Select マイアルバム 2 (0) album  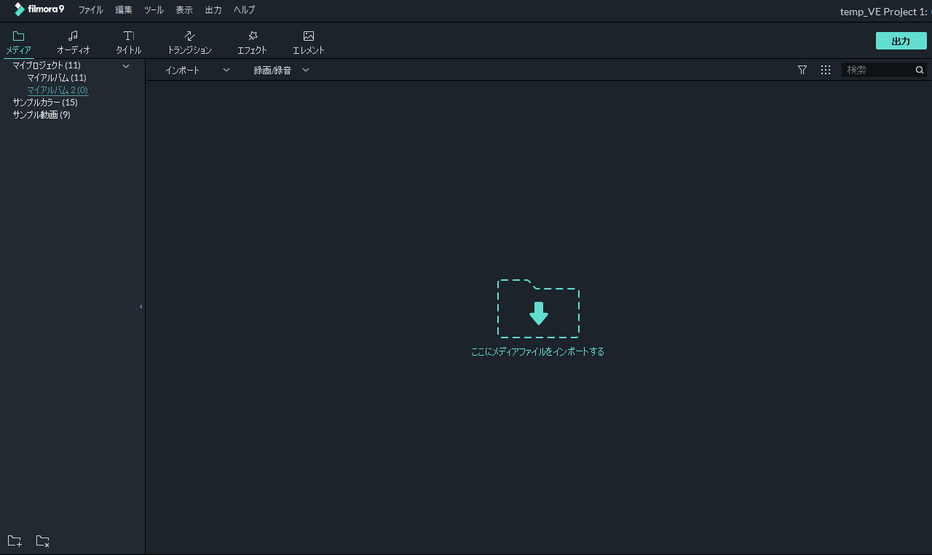58,90
